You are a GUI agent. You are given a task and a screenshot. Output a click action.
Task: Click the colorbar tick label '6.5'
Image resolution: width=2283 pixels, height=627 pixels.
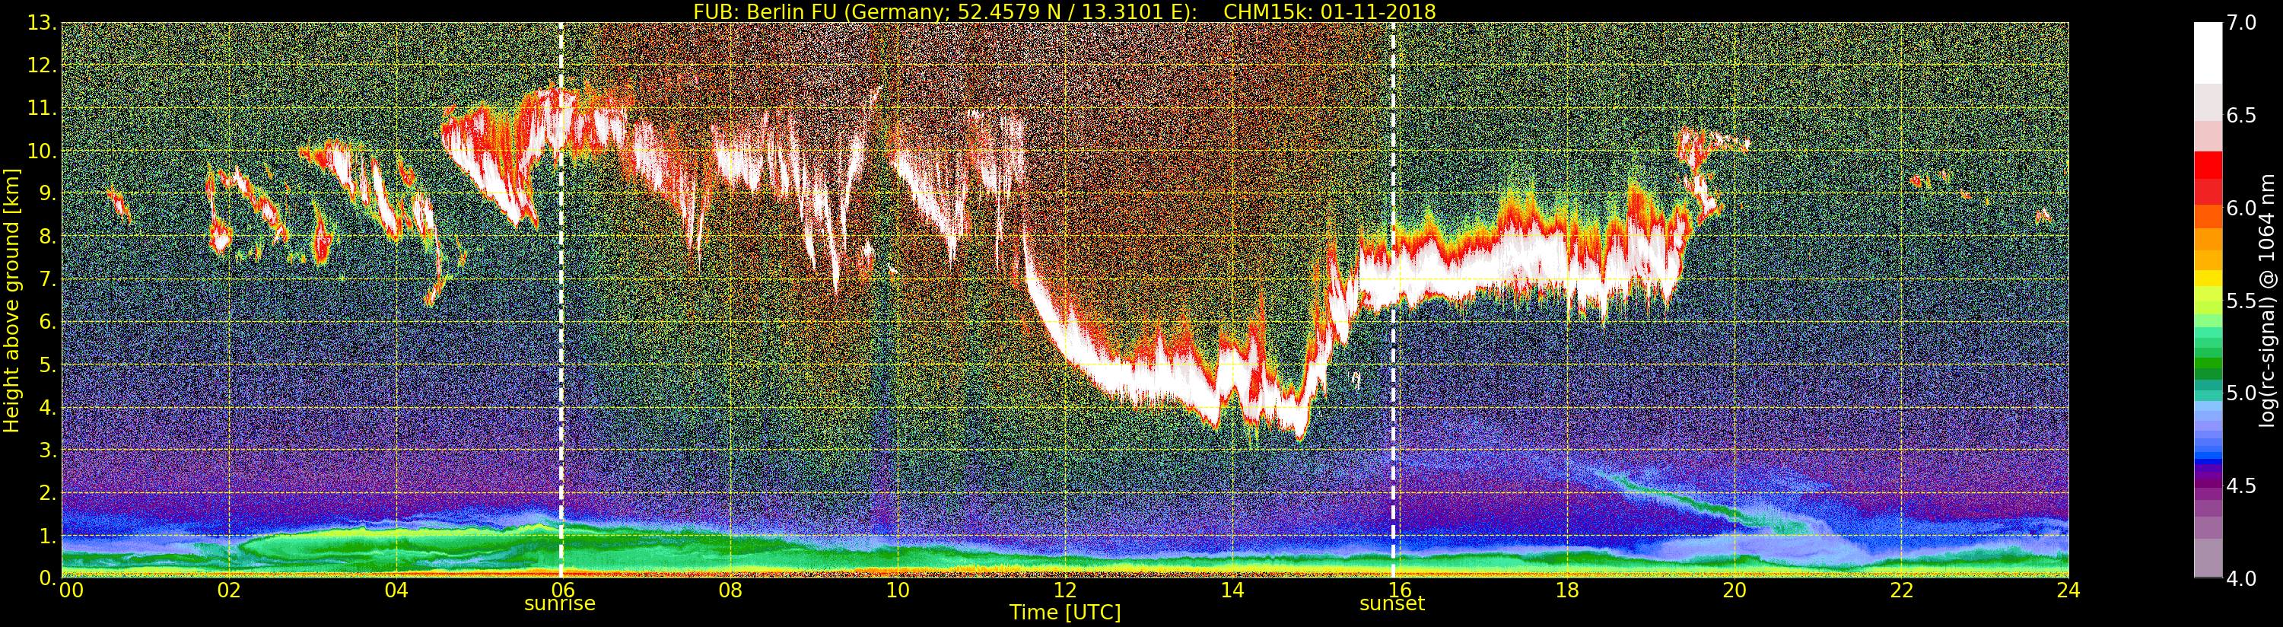coord(2242,116)
